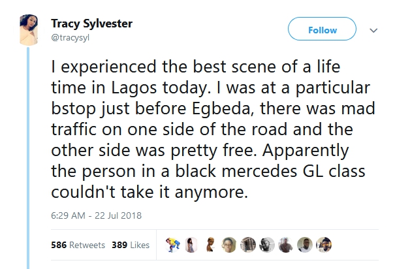Click Tracy Sylvester's profile avatar

coord(29,30)
